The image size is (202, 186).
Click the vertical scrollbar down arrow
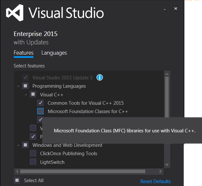[166, 165]
